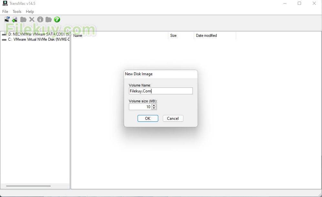The width and height of the screenshot is (322, 197).
Task: Click the TransMac app icon in the title bar
Action: click(x=5, y=3)
